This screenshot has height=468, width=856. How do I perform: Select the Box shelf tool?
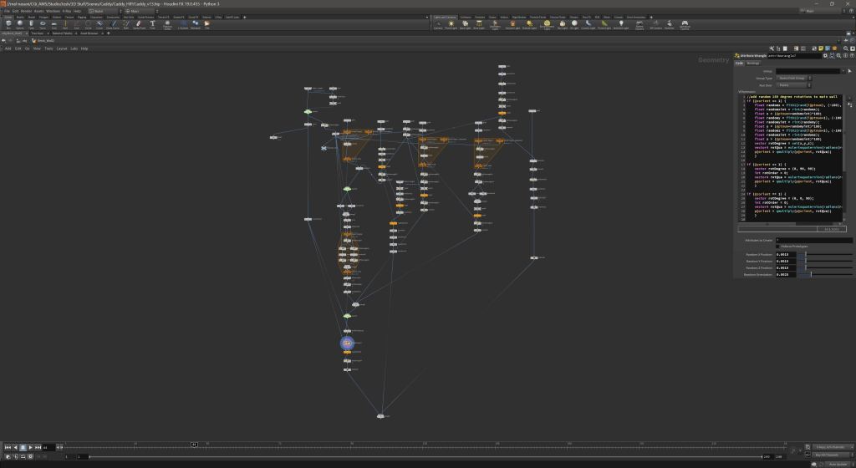(x=8, y=24)
